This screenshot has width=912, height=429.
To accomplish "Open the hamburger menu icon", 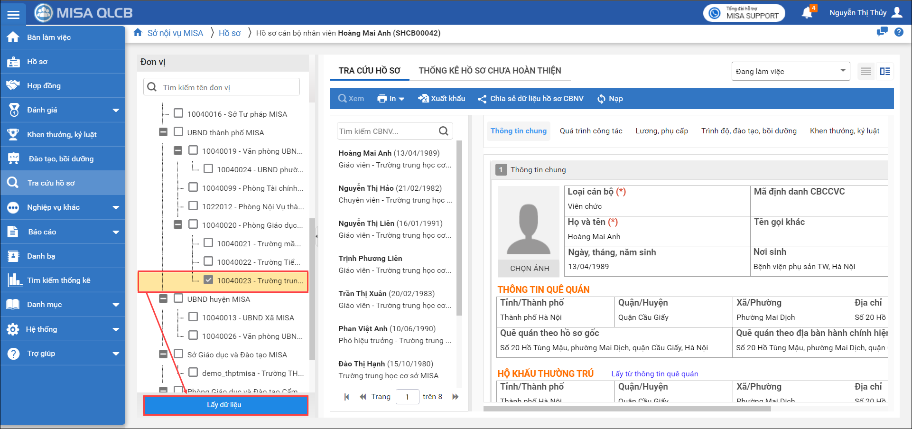I will (x=13, y=14).
